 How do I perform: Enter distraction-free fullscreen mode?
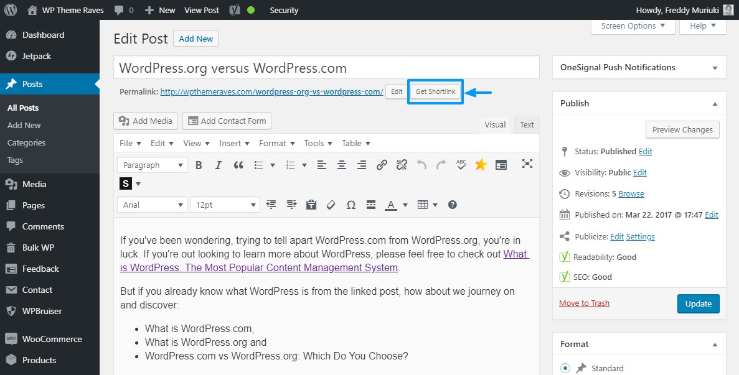point(527,164)
